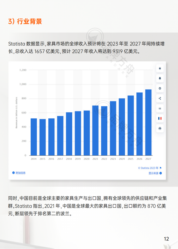Click the info icon beside 显示来源
178x249 pixels.
tap(161, 173)
